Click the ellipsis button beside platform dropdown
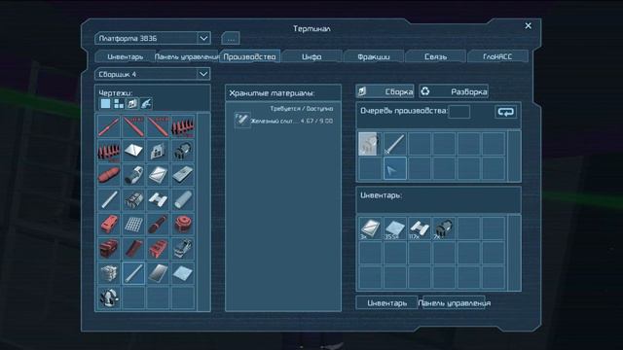 tap(231, 39)
